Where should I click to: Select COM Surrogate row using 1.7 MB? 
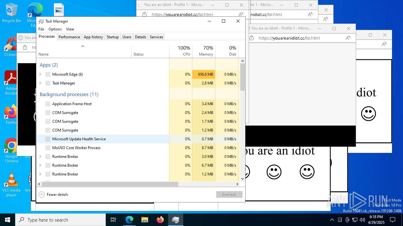click(x=137, y=121)
